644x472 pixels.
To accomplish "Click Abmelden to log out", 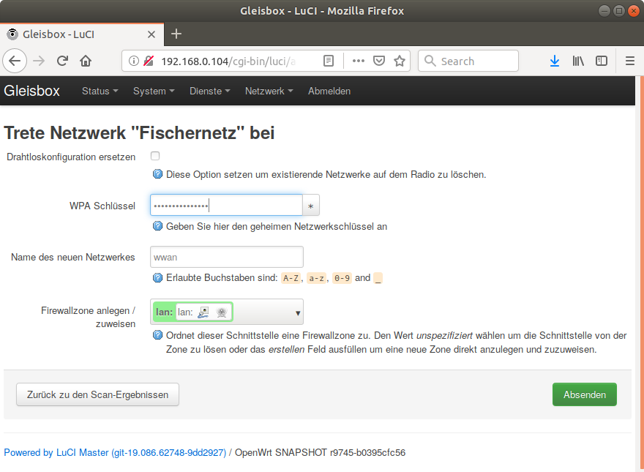I will [x=329, y=91].
